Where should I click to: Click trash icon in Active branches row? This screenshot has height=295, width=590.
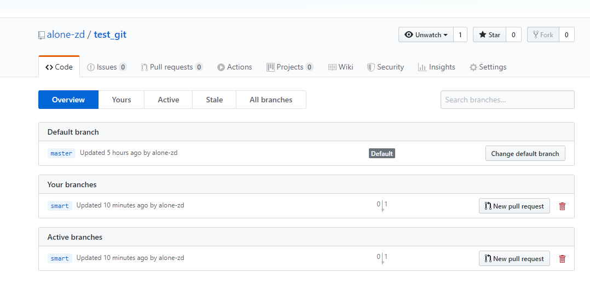coord(562,259)
